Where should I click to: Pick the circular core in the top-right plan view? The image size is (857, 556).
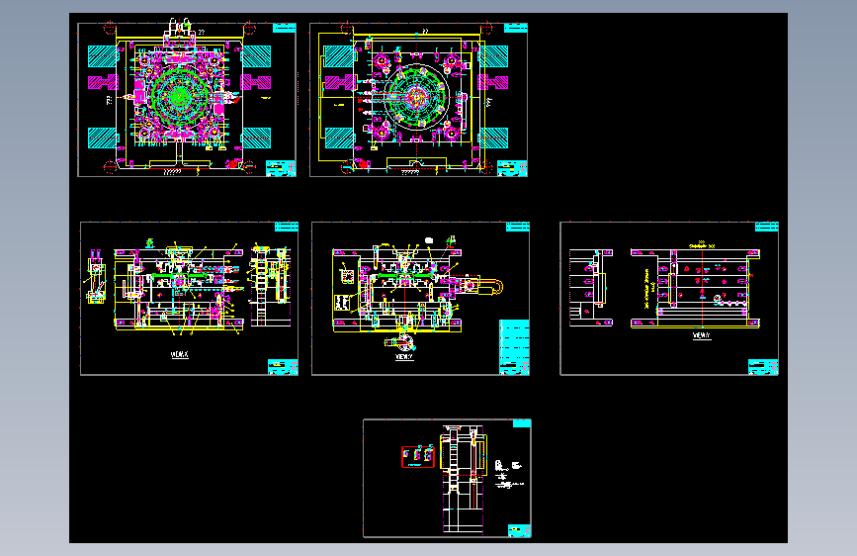(x=417, y=97)
